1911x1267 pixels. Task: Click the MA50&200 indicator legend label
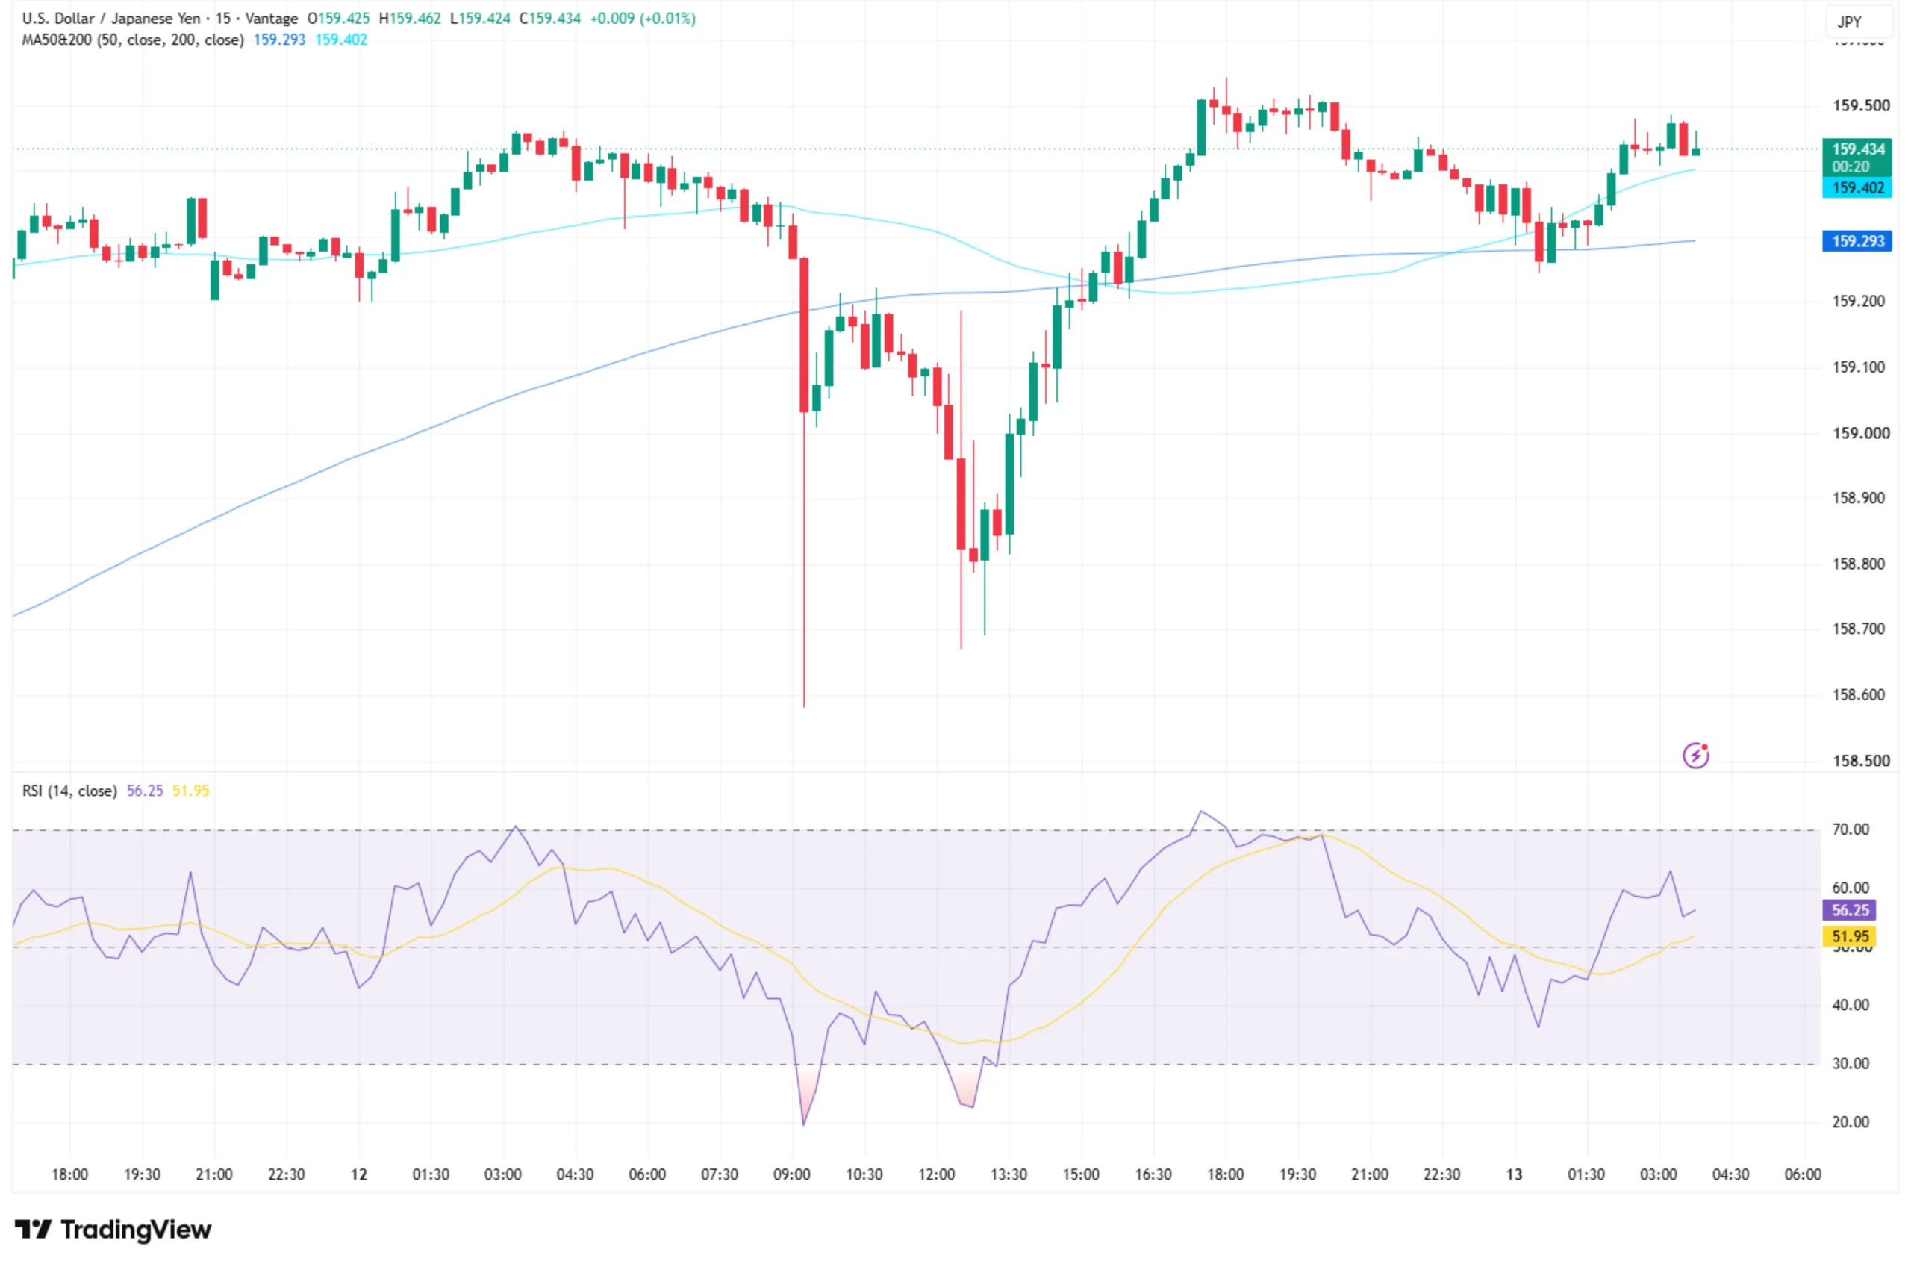tap(132, 40)
